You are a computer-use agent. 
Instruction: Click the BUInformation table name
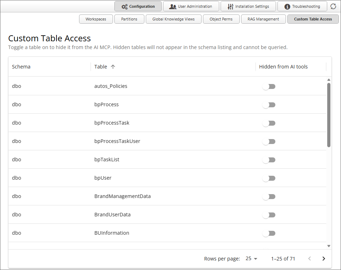(x=112, y=233)
